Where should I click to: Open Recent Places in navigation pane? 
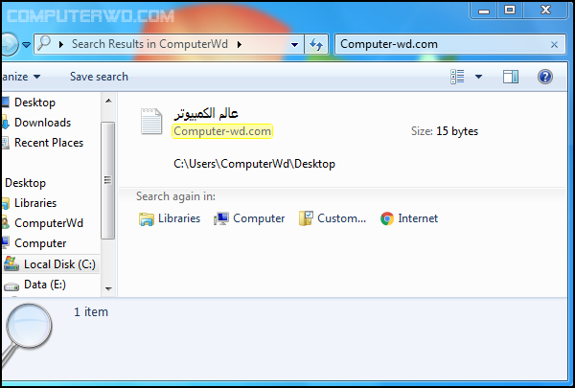coord(49,143)
